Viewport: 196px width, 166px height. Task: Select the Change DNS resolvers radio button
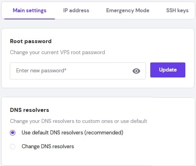(x=13, y=147)
